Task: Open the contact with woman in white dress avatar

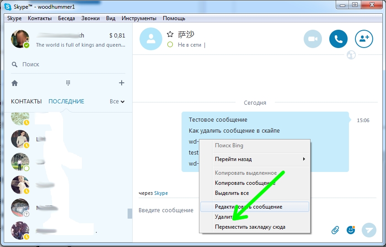Action: [x=20, y=139]
